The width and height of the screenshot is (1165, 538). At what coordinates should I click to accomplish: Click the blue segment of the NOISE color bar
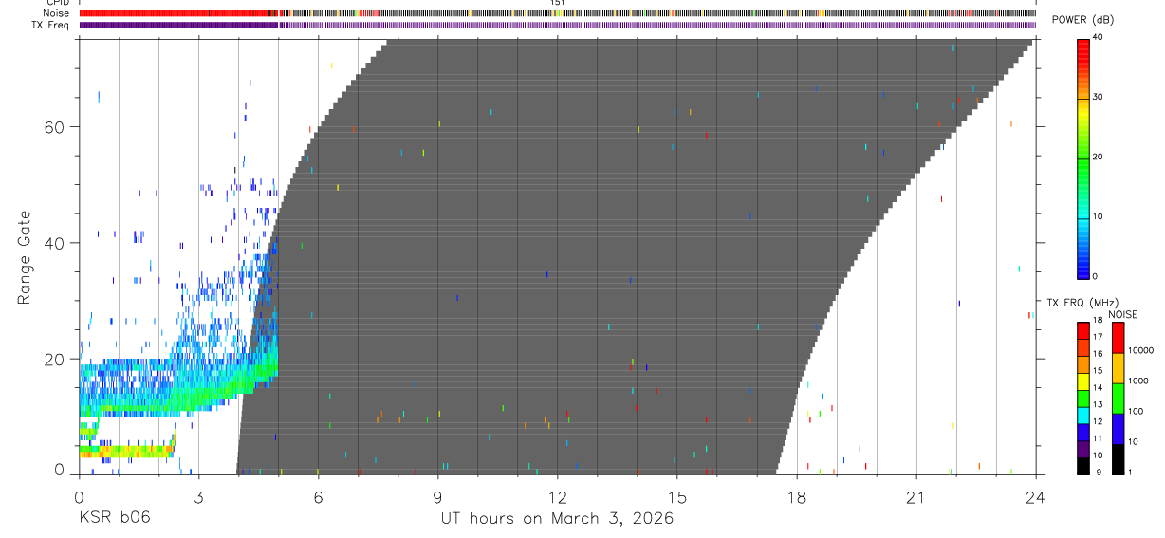(1118, 428)
